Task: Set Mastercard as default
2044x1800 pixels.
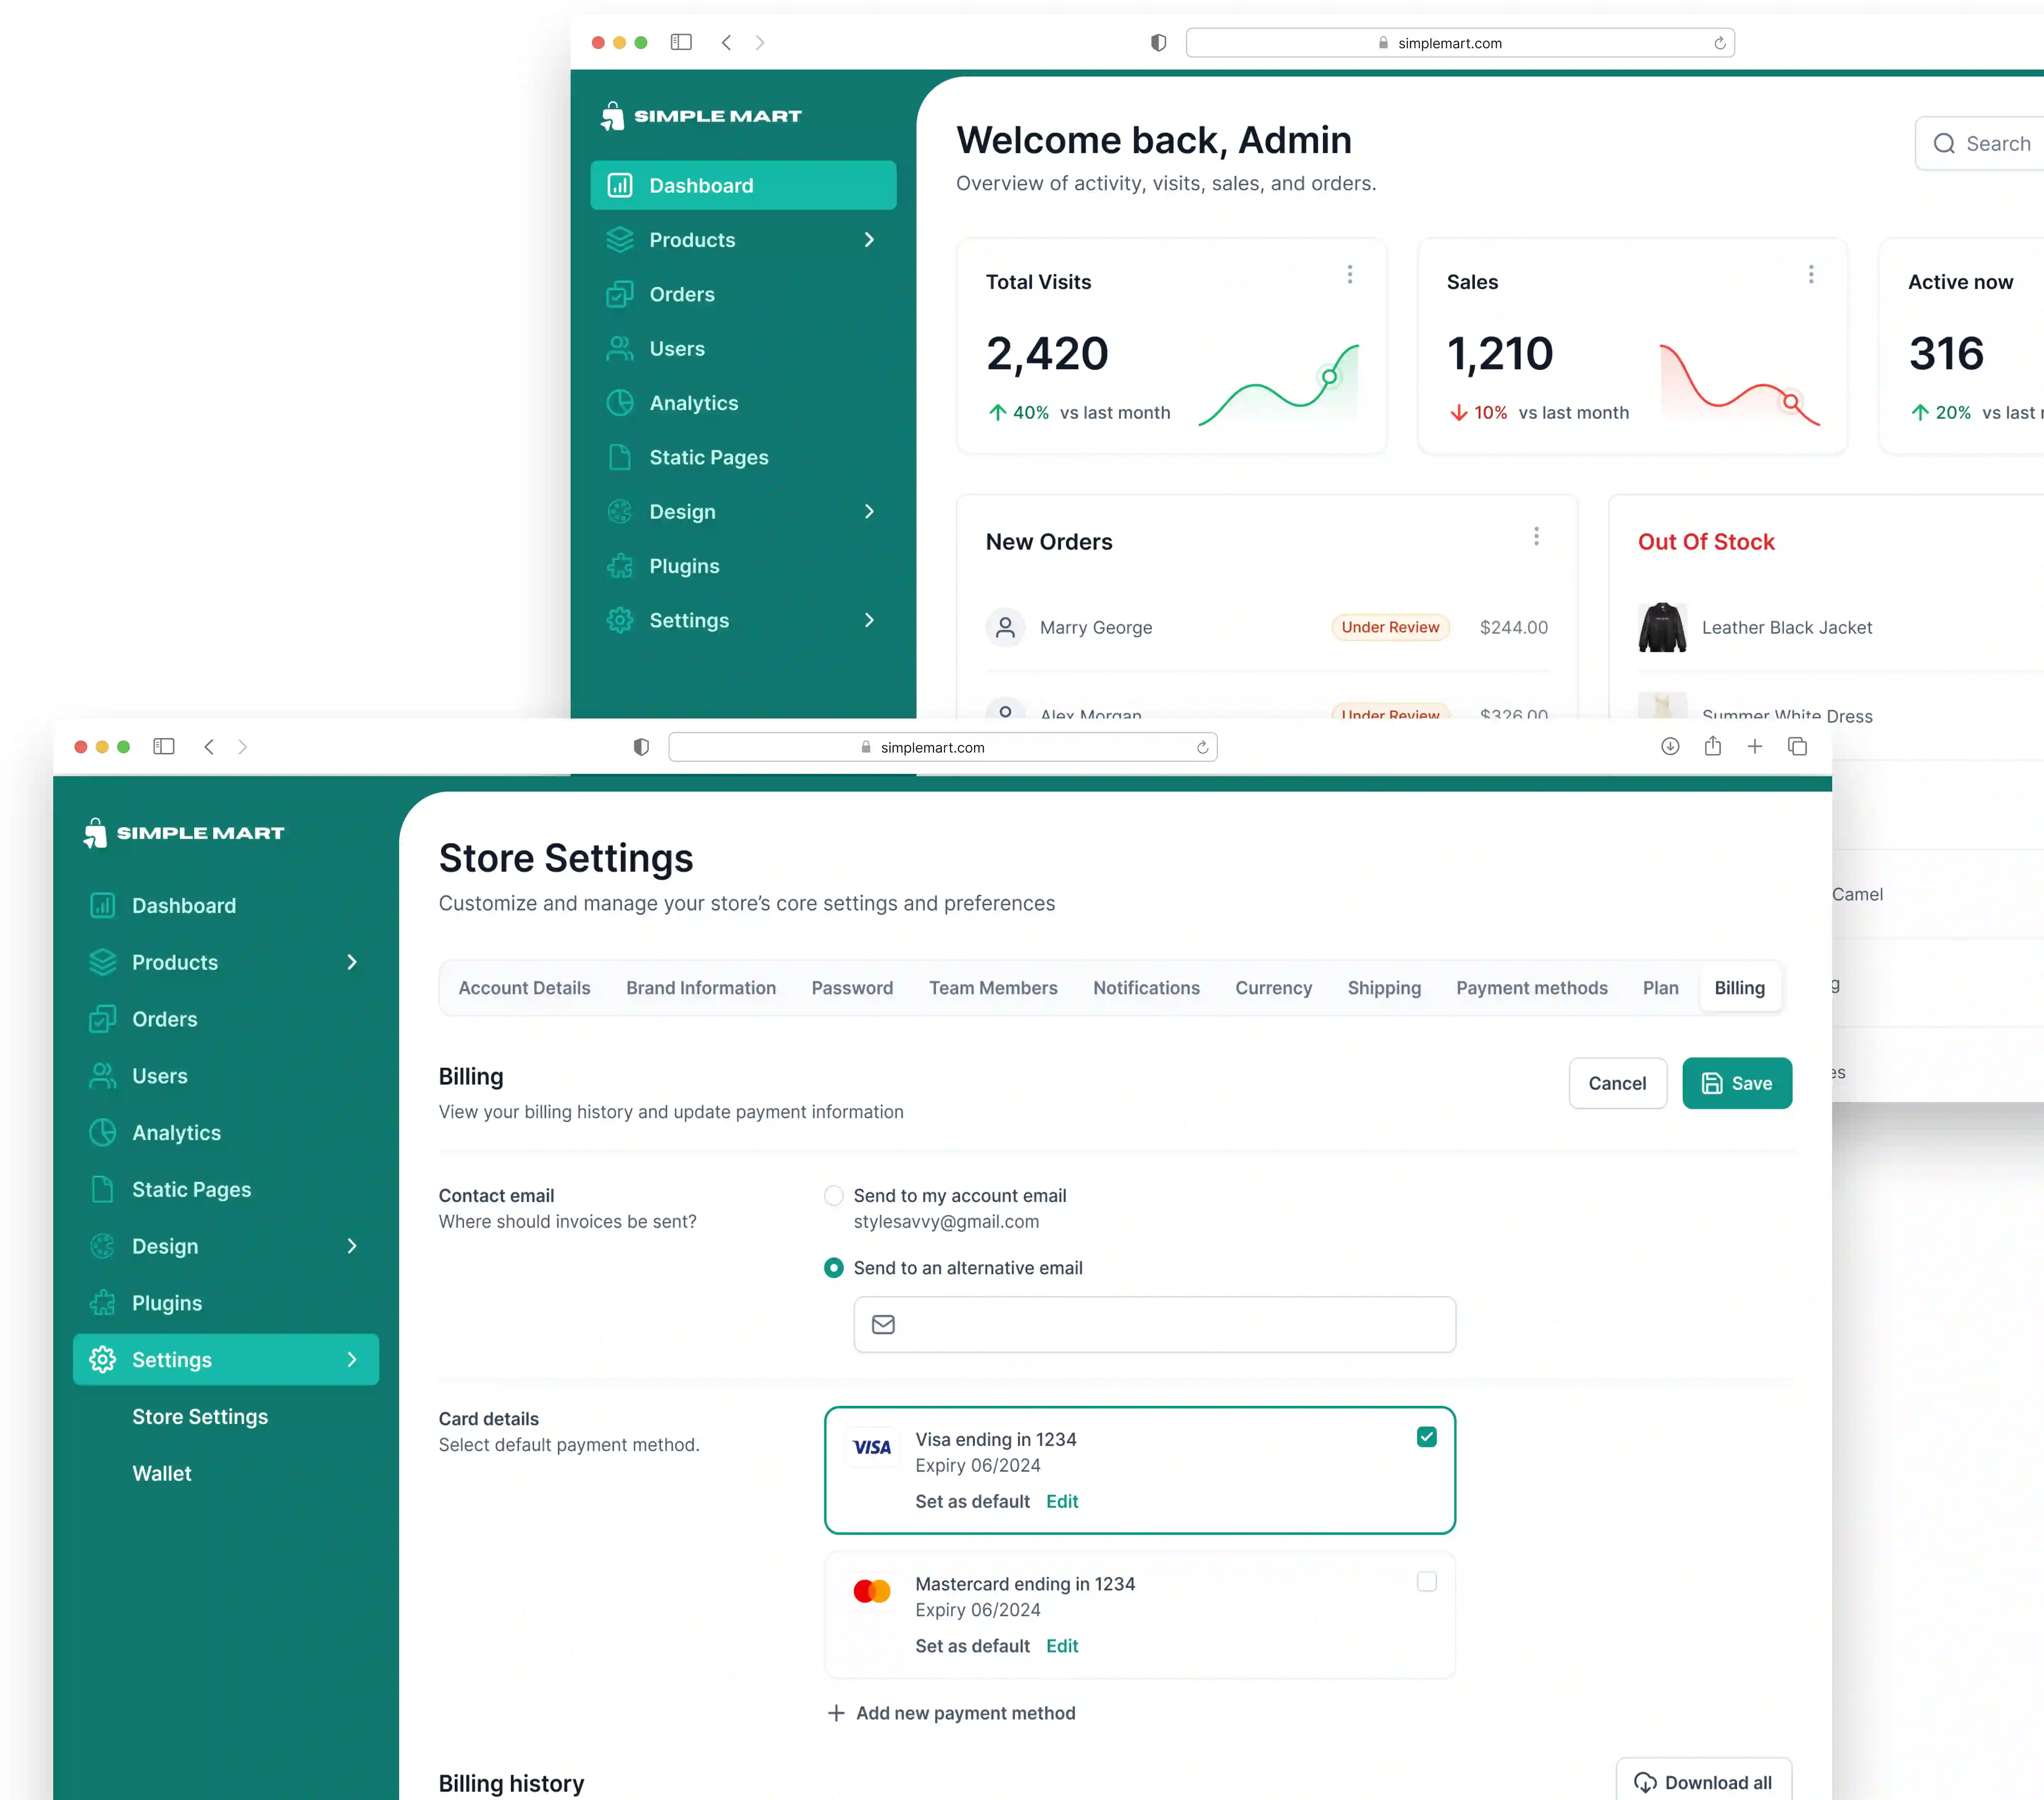Action: click(x=972, y=1646)
